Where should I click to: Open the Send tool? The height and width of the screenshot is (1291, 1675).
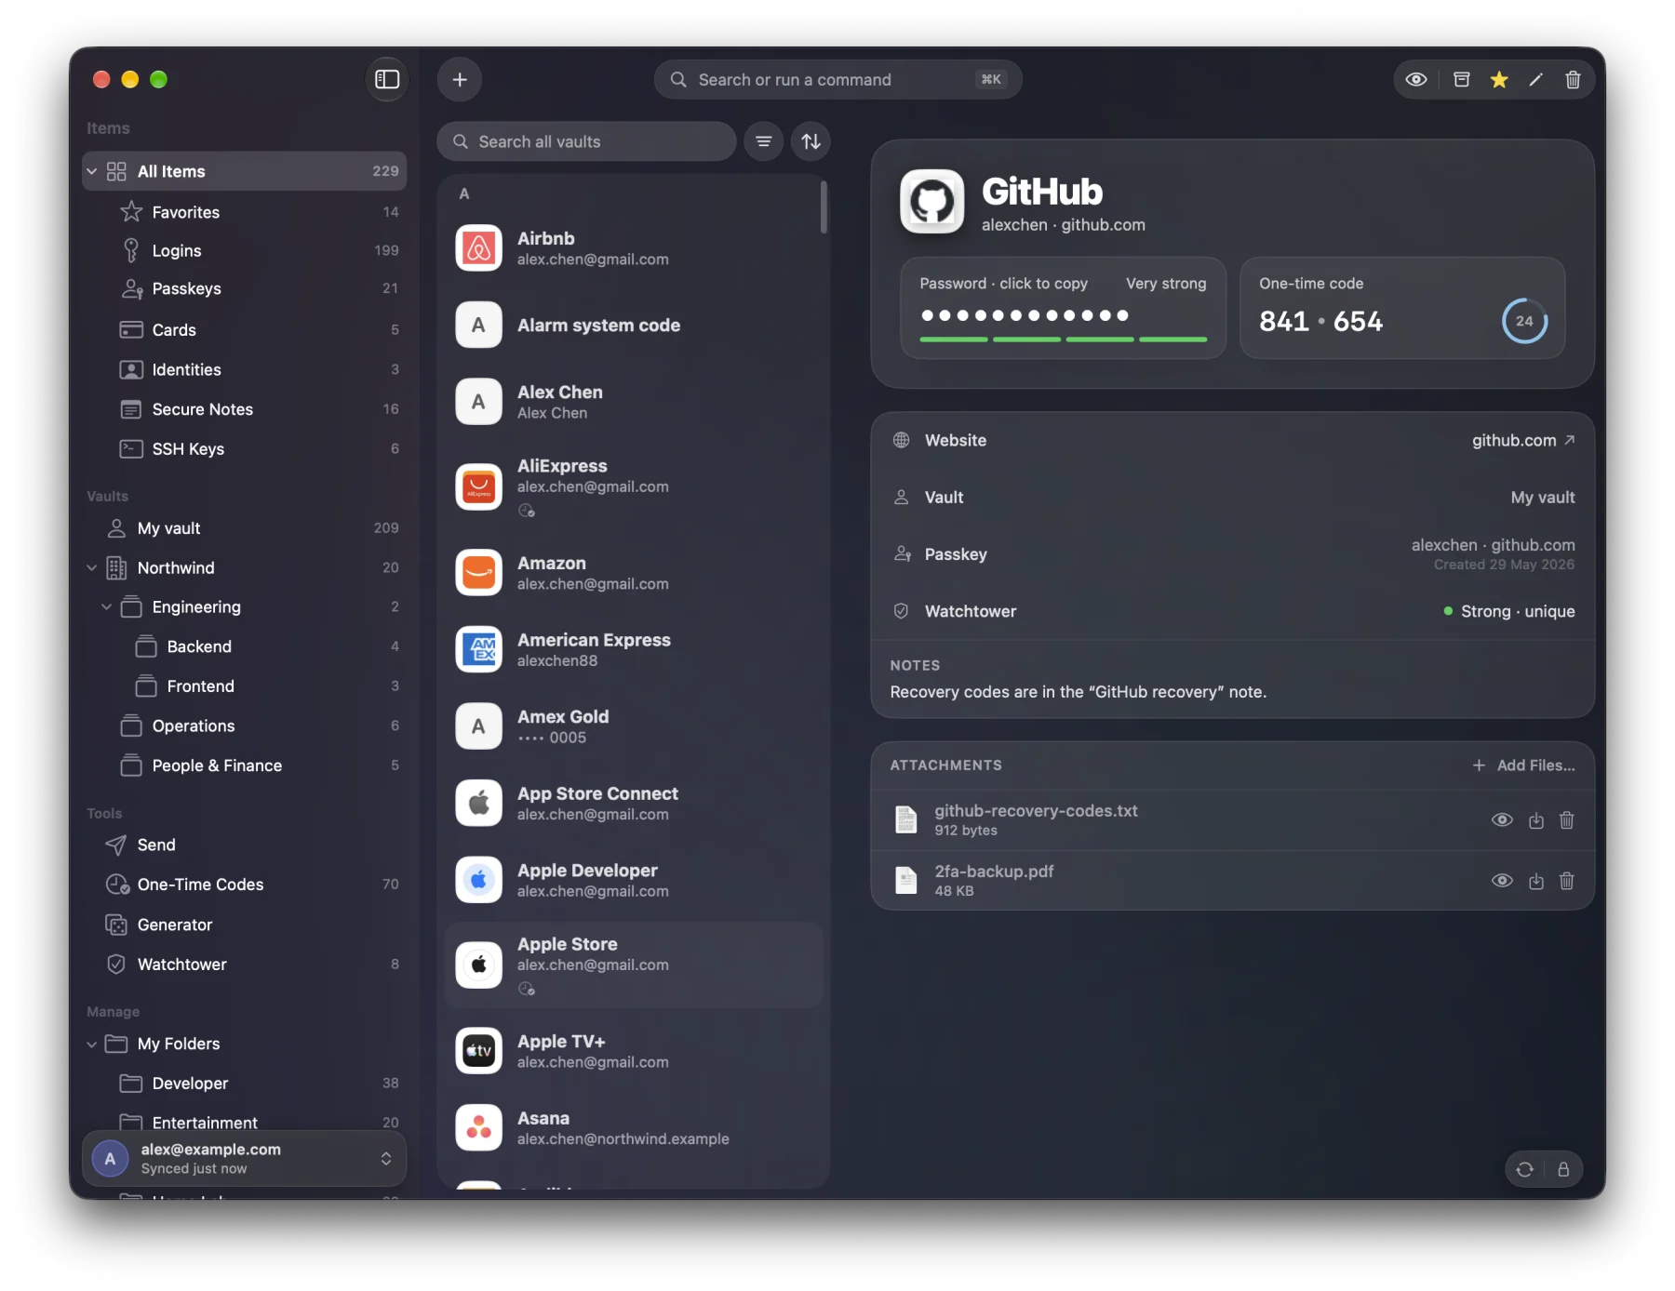[245, 845]
